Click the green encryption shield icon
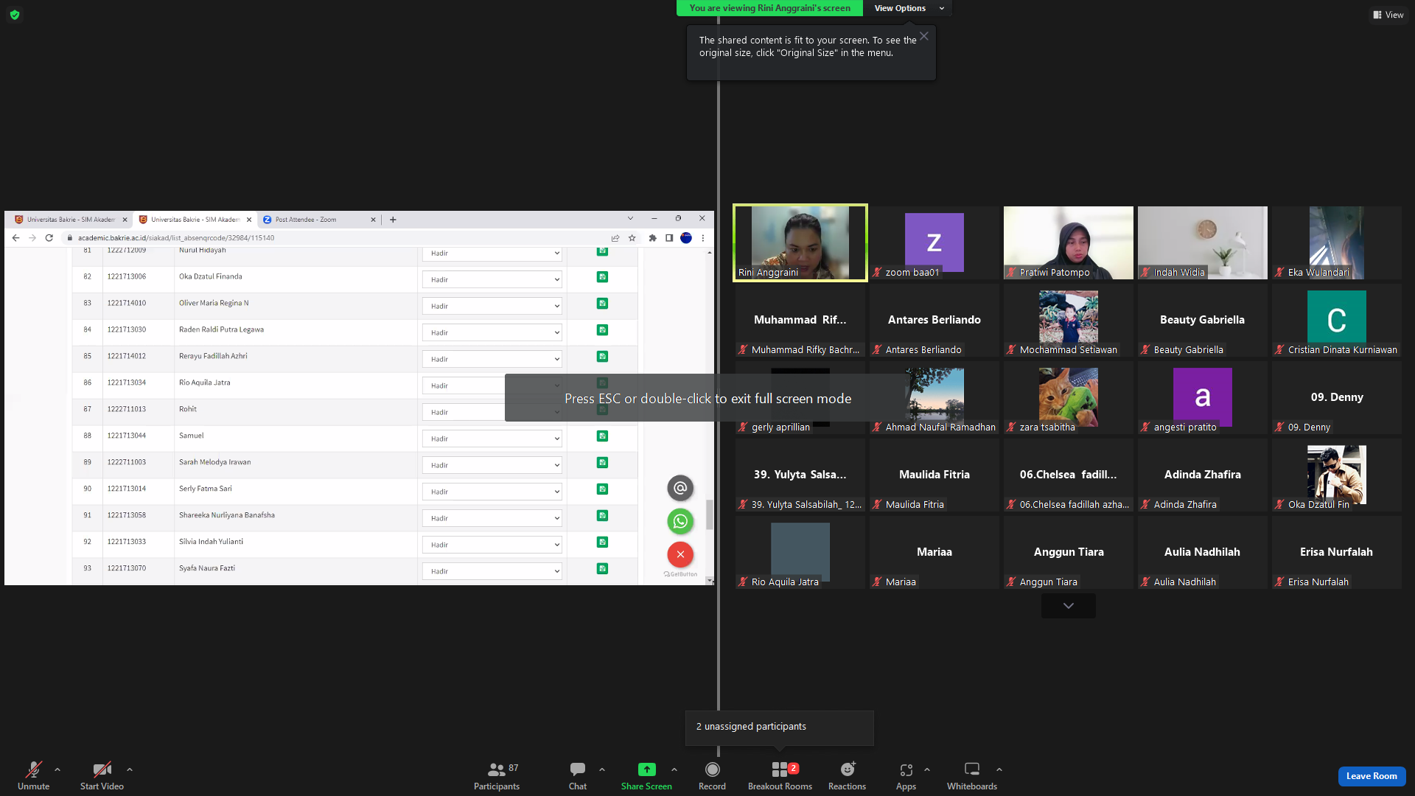Screen dimensions: 1415x796 click(x=15, y=15)
